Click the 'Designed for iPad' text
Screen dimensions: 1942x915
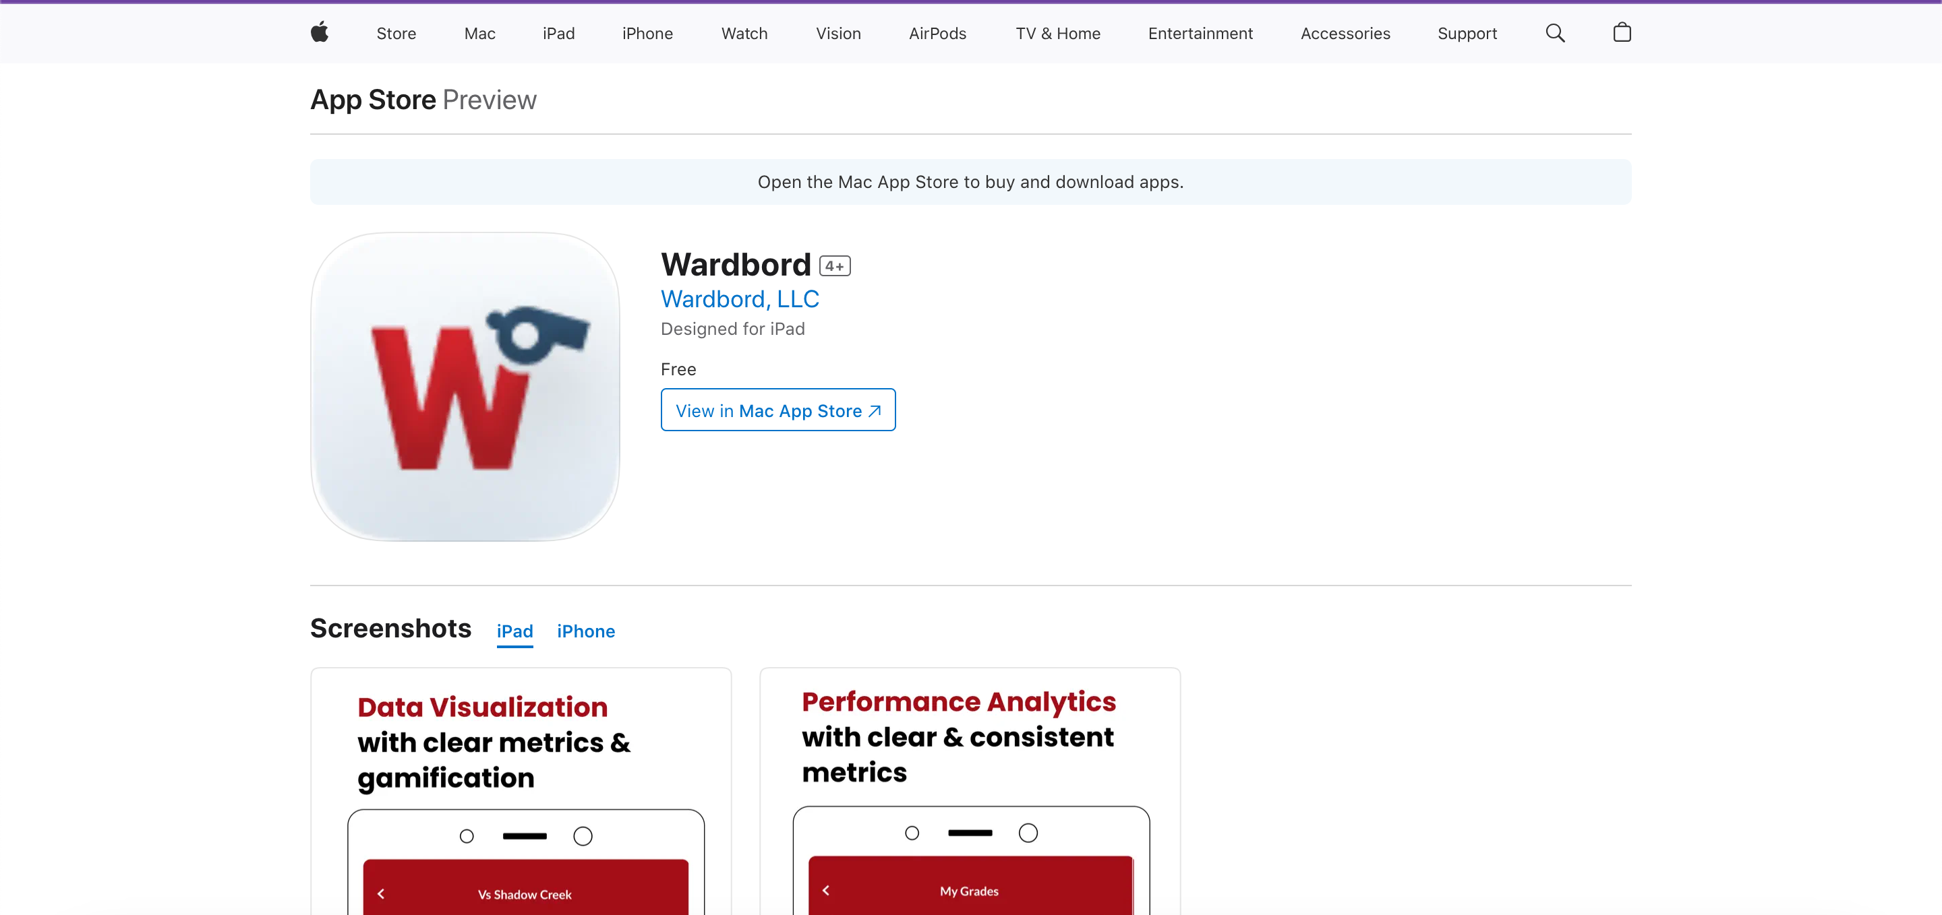(x=733, y=329)
